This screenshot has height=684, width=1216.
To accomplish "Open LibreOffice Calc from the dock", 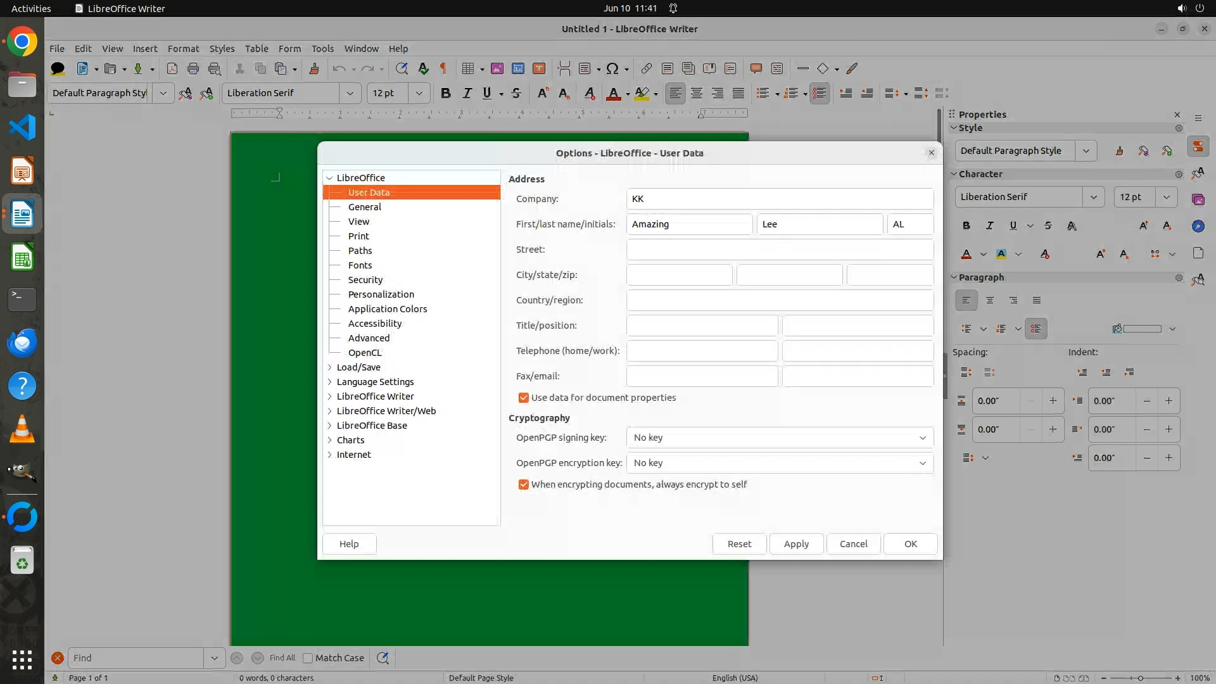I will pyautogui.click(x=22, y=258).
